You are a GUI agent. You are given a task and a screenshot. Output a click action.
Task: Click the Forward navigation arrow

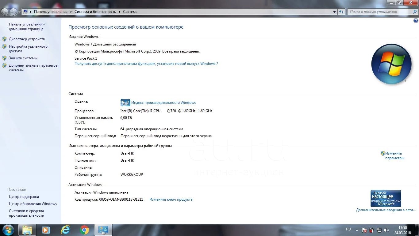coord(13,12)
